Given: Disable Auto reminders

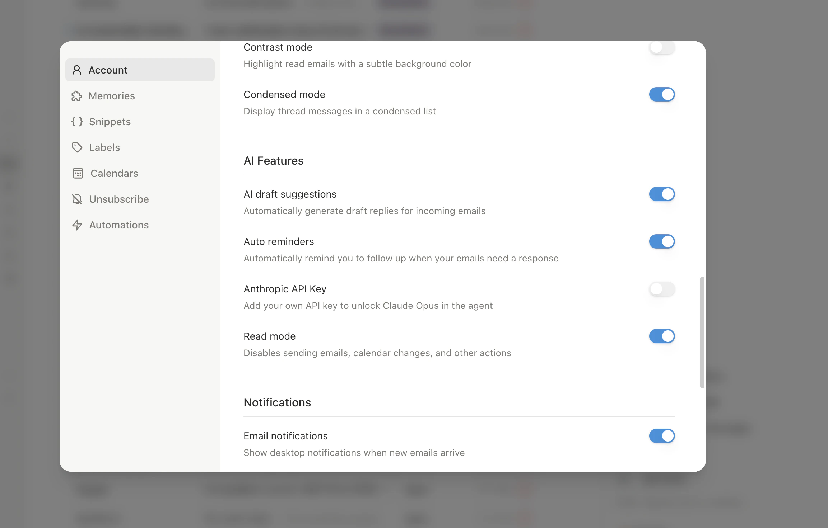Looking at the screenshot, I should 662,241.
